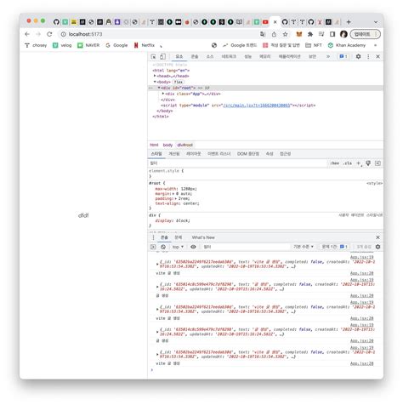
Task: Open the 계산됨 (Computed) styles tab
Action: click(174, 154)
